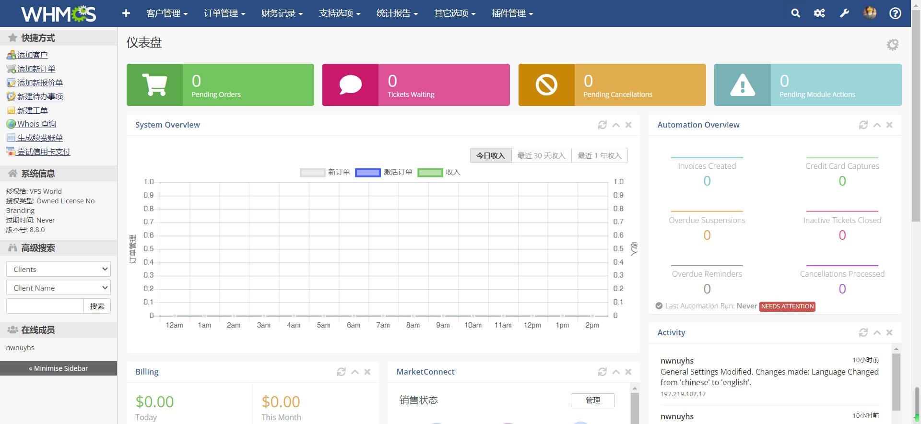Screen dimensions: 921x424
Task: Open the wrench setup icon
Action: pos(844,13)
